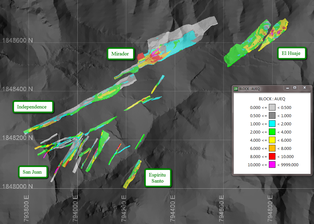Viewport: 314px width, 224px height.
Task: Click the red 8.000–10.000 legend swatch
Action: (x=272, y=157)
